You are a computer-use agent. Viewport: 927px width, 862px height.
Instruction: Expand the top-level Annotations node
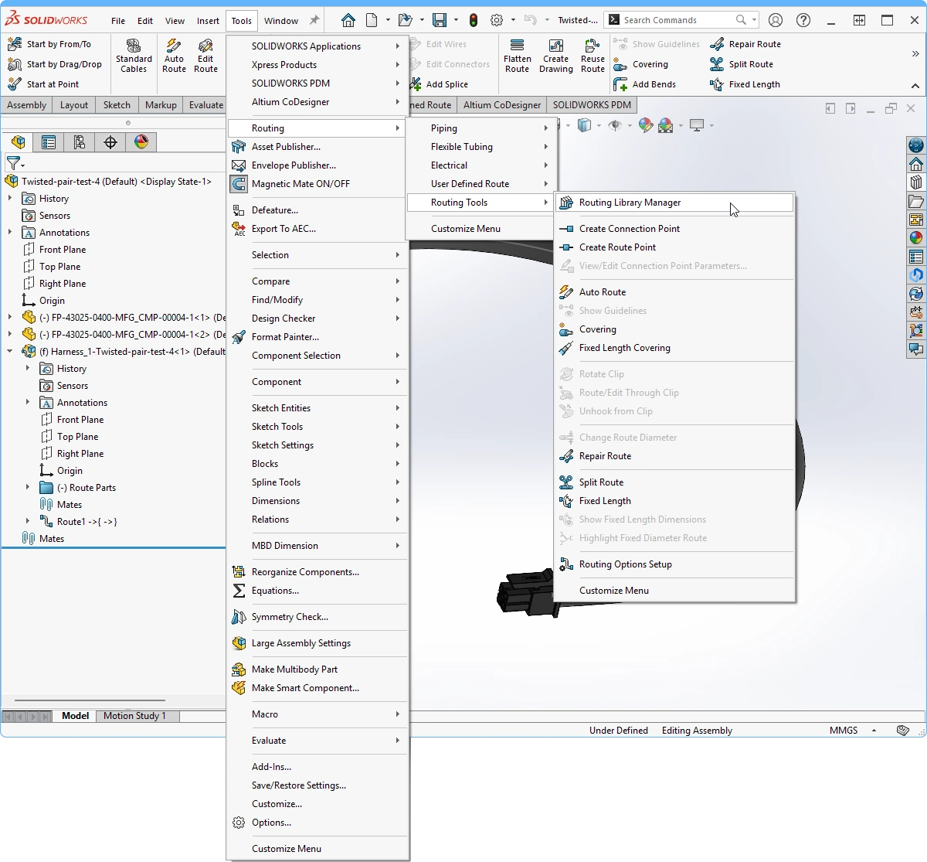[x=10, y=233]
